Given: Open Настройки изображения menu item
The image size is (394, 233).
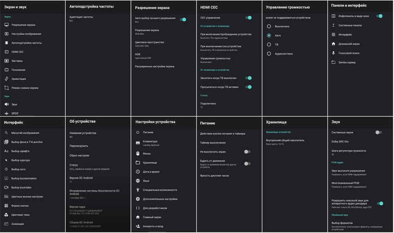Looking at the screenshot, I should coord(26,34).
